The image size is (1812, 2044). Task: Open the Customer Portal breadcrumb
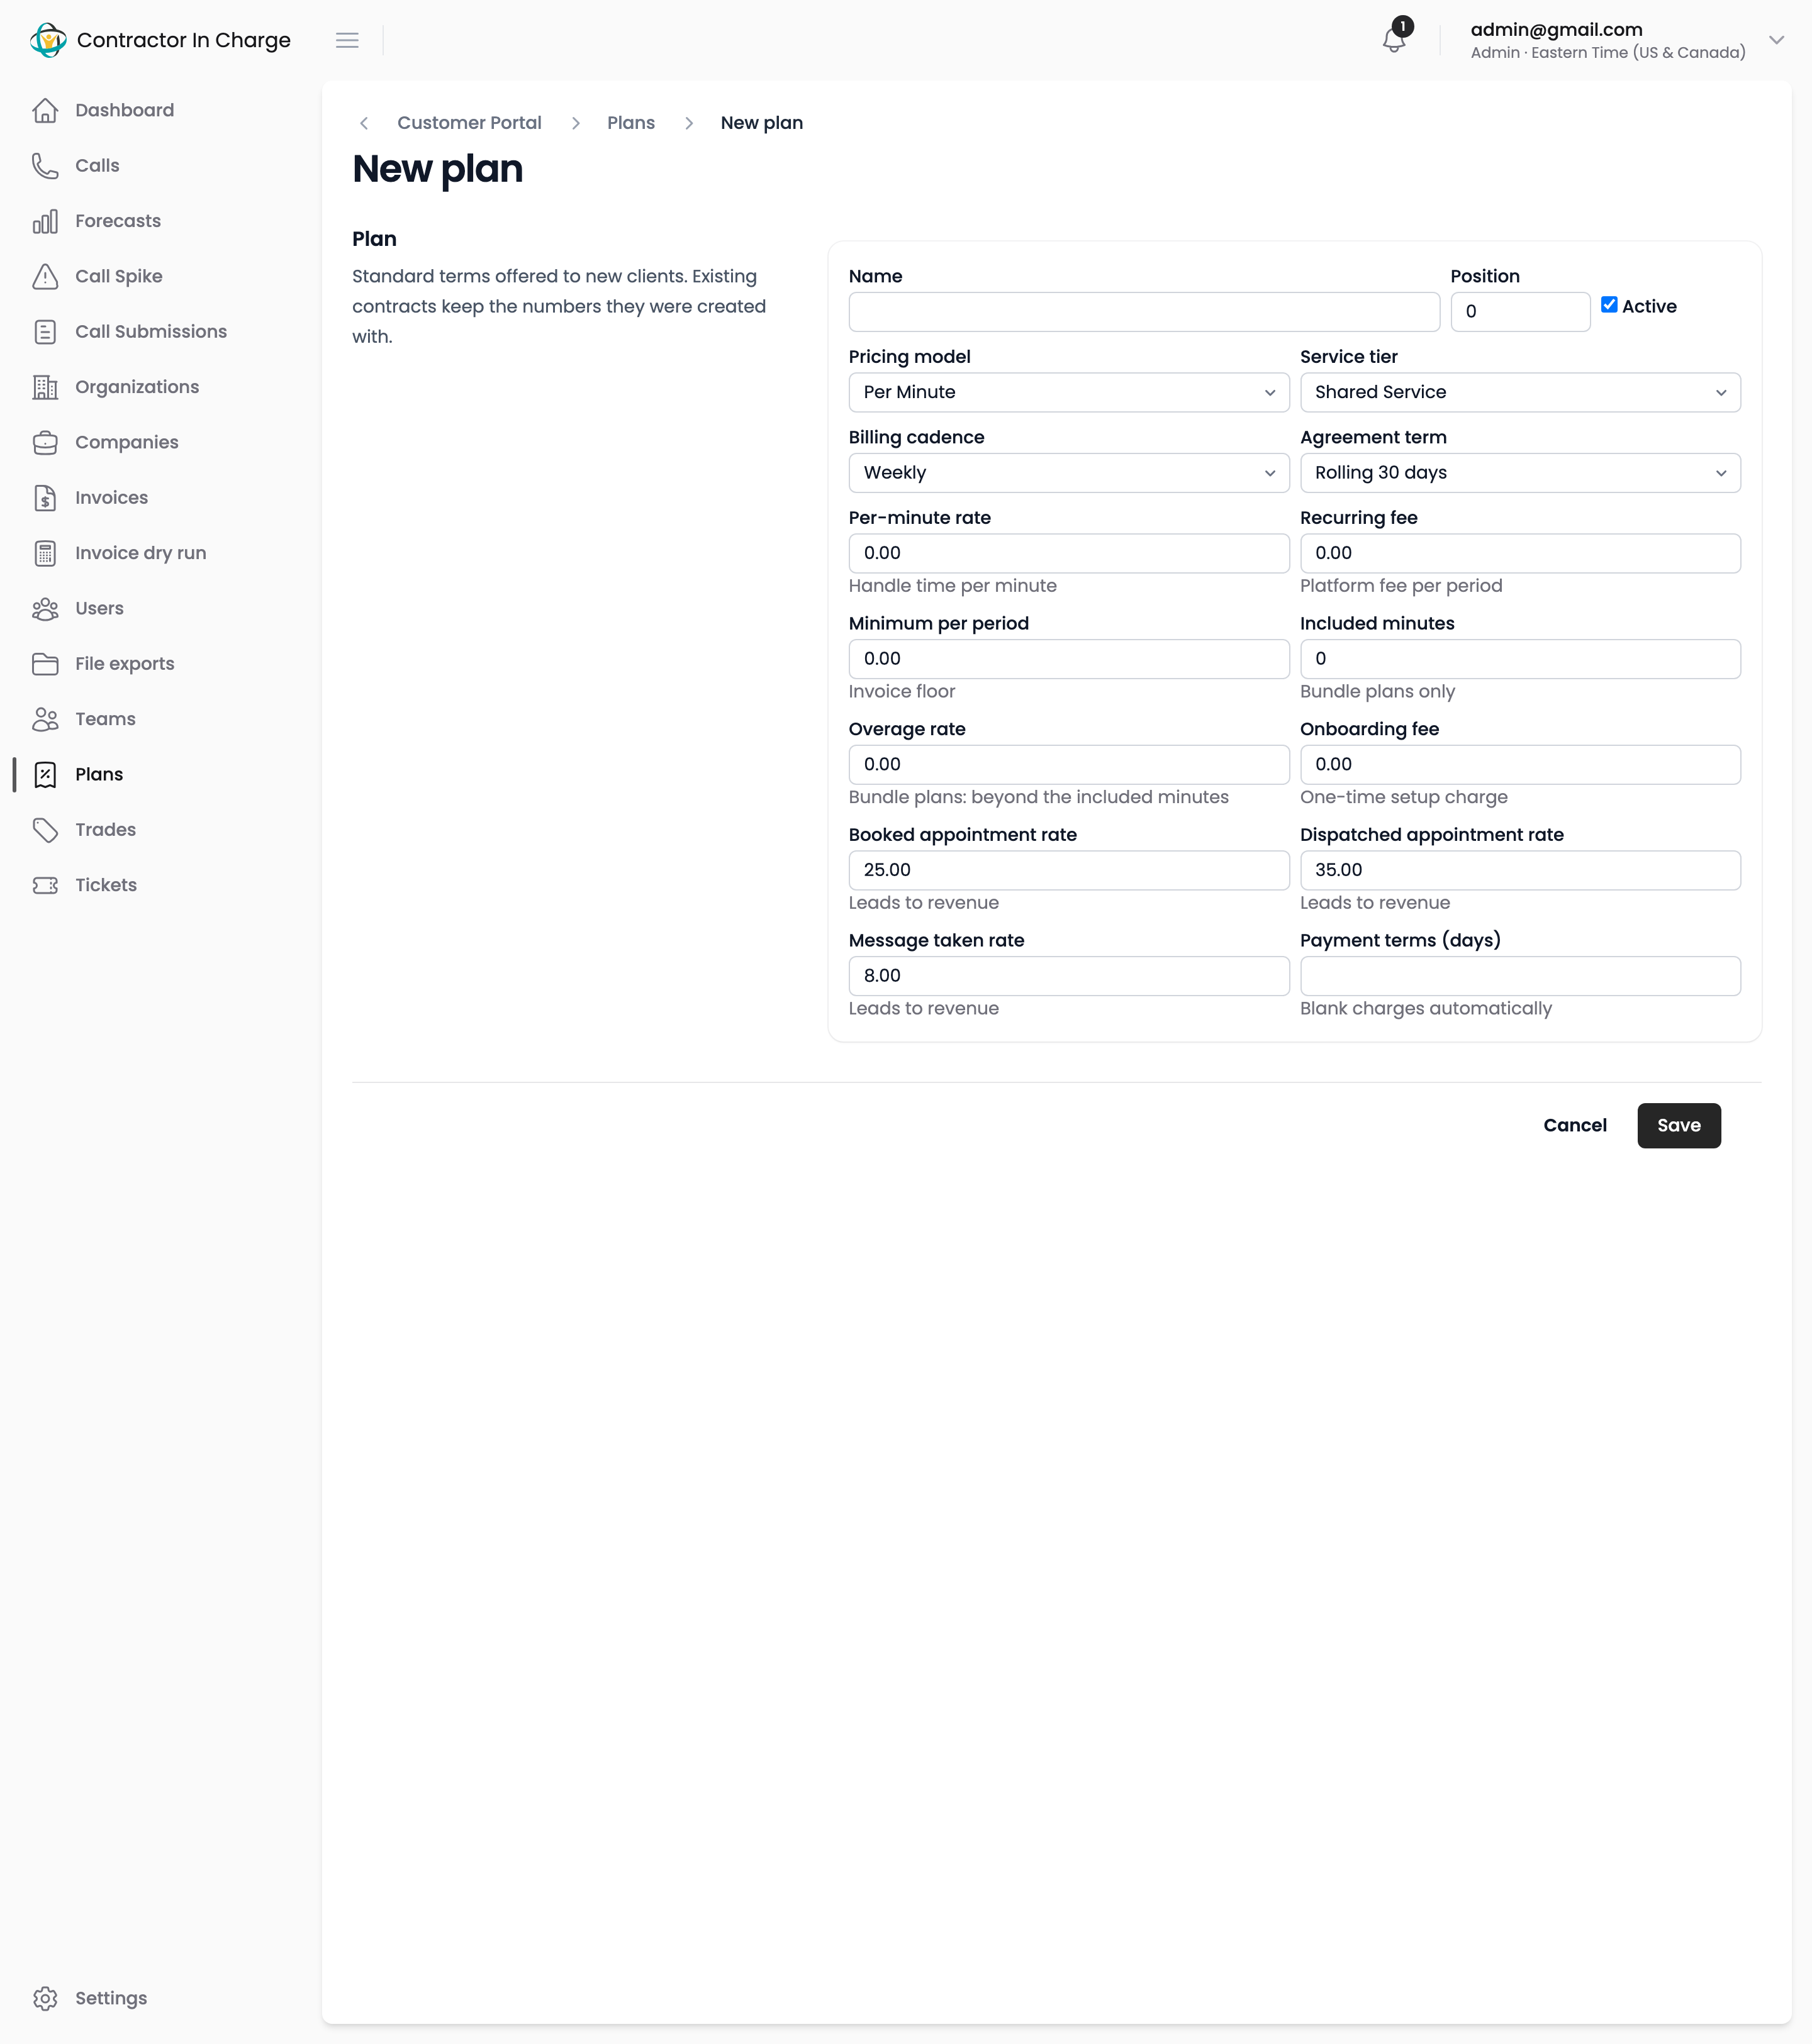469,123
